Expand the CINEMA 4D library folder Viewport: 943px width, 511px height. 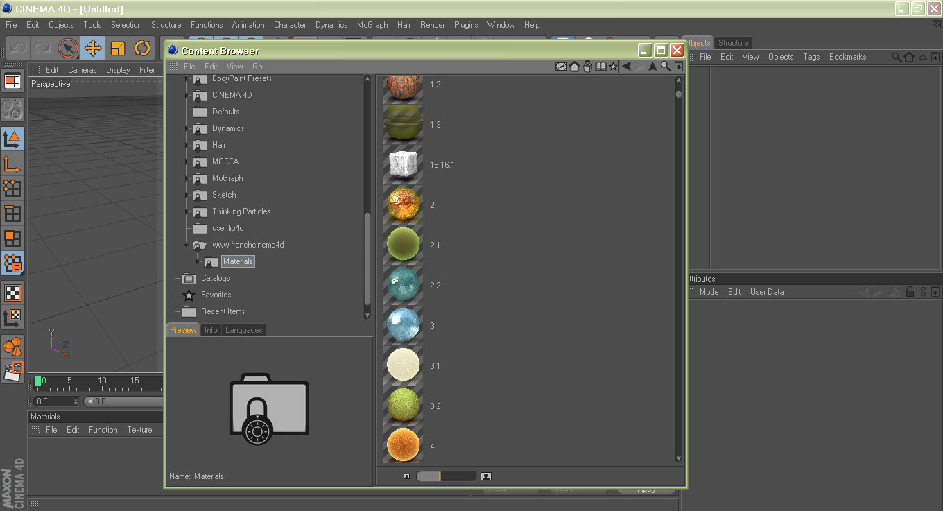coord(187,95)
